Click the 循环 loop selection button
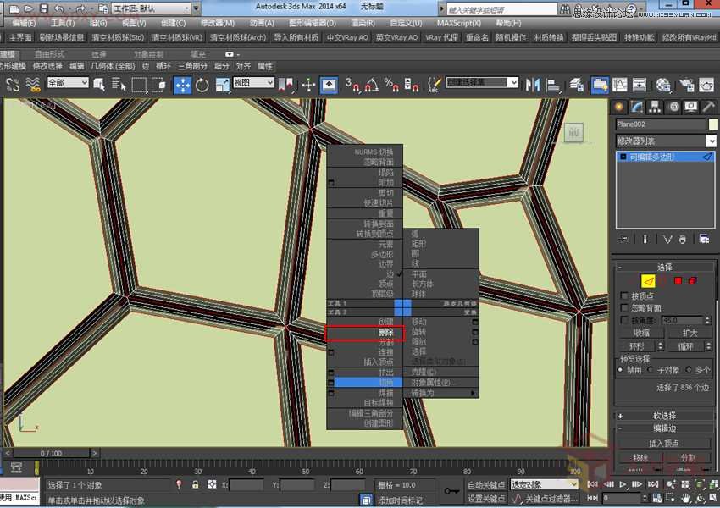This screenshot has height=508, width=720. 685,346
